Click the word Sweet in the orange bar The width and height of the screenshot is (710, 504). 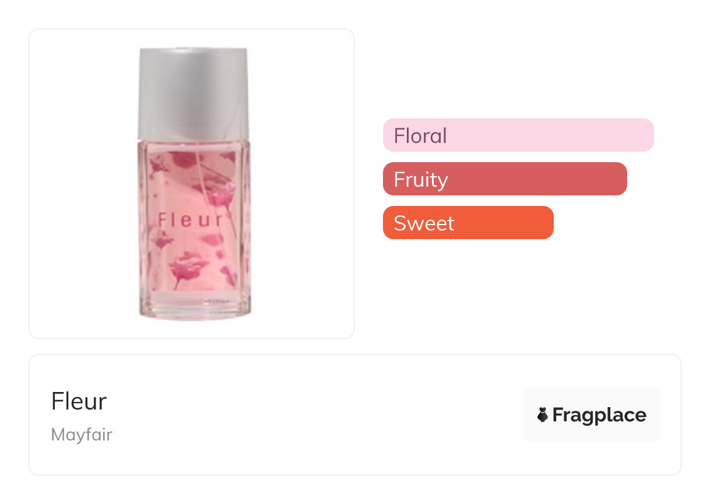(x=424, y=223)
